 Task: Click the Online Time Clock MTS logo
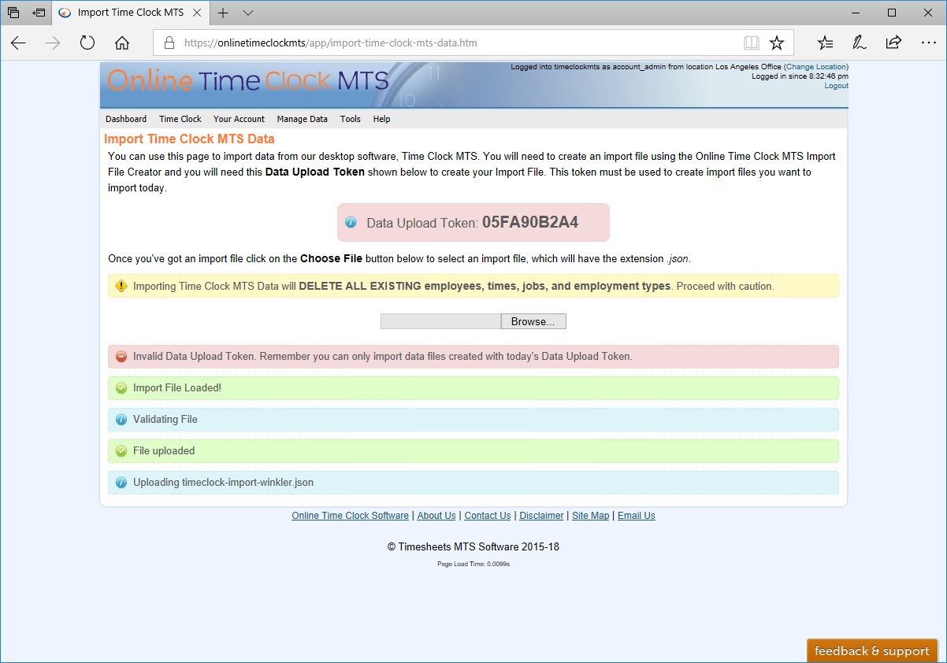point(247,81)
